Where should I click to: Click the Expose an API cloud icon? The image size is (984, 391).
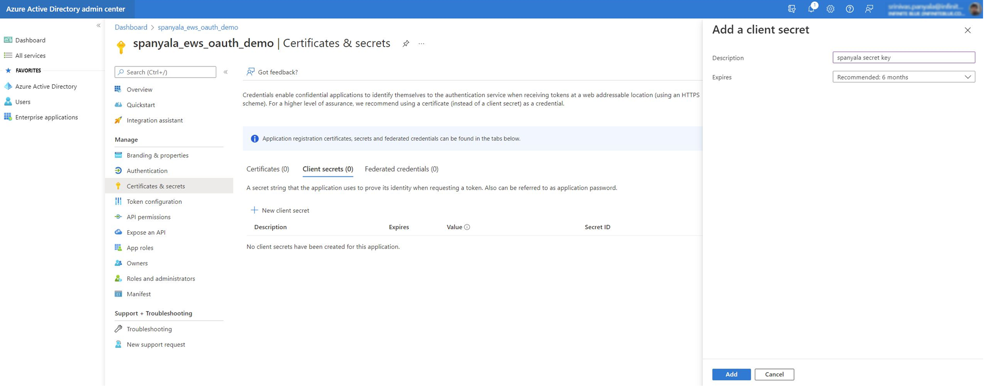click(x=118, y=232)
